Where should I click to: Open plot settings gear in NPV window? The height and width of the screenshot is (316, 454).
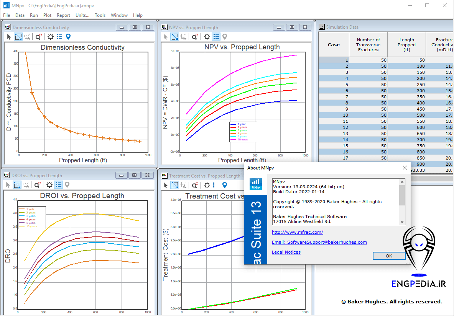[207, 37]
